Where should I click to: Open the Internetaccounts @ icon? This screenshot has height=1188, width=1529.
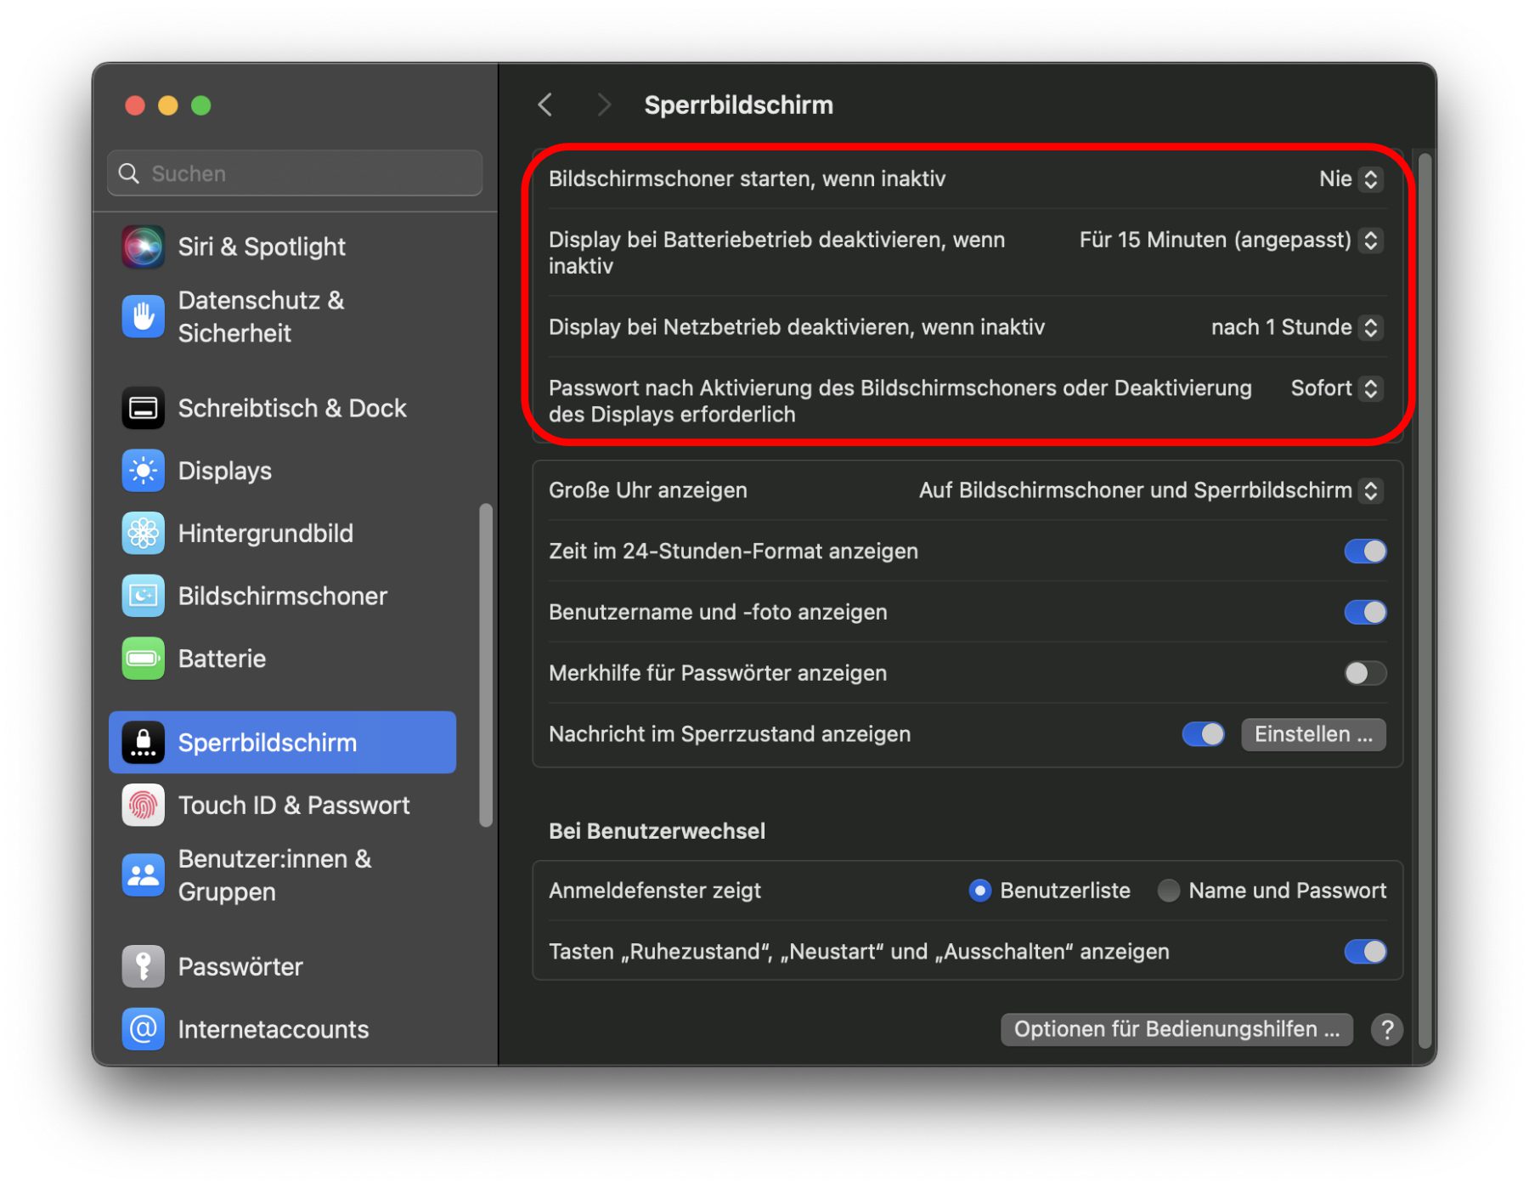[143, 1029]
